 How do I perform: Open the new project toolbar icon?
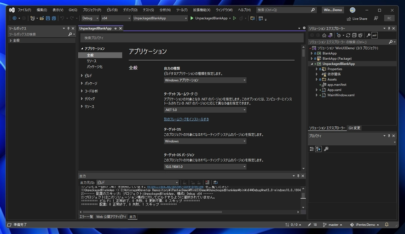click(x=33, y=18)
